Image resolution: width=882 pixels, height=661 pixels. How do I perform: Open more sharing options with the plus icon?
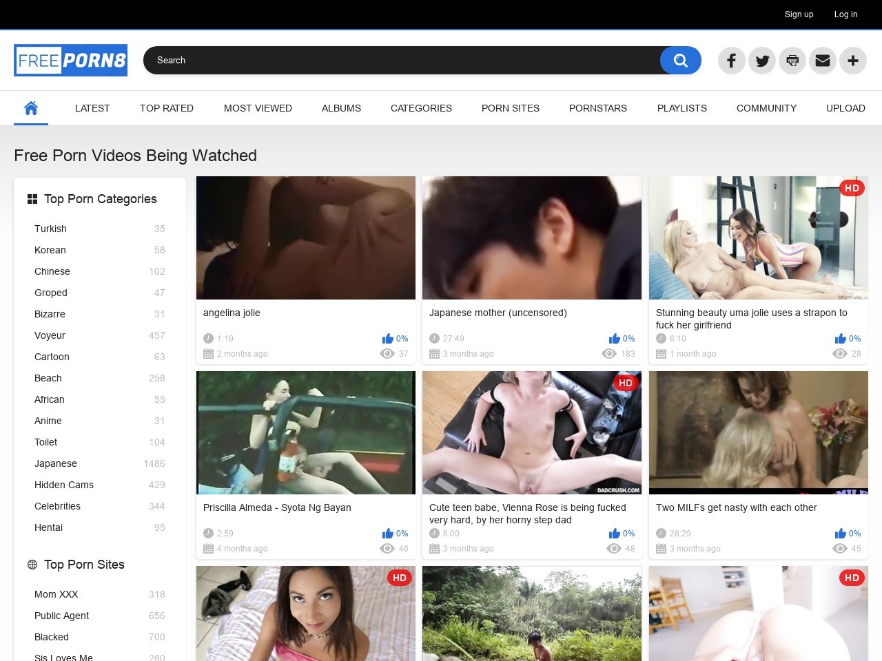[x=852, y=61]
